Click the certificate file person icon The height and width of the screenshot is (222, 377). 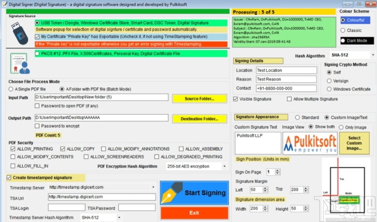(x=20, y=63)
